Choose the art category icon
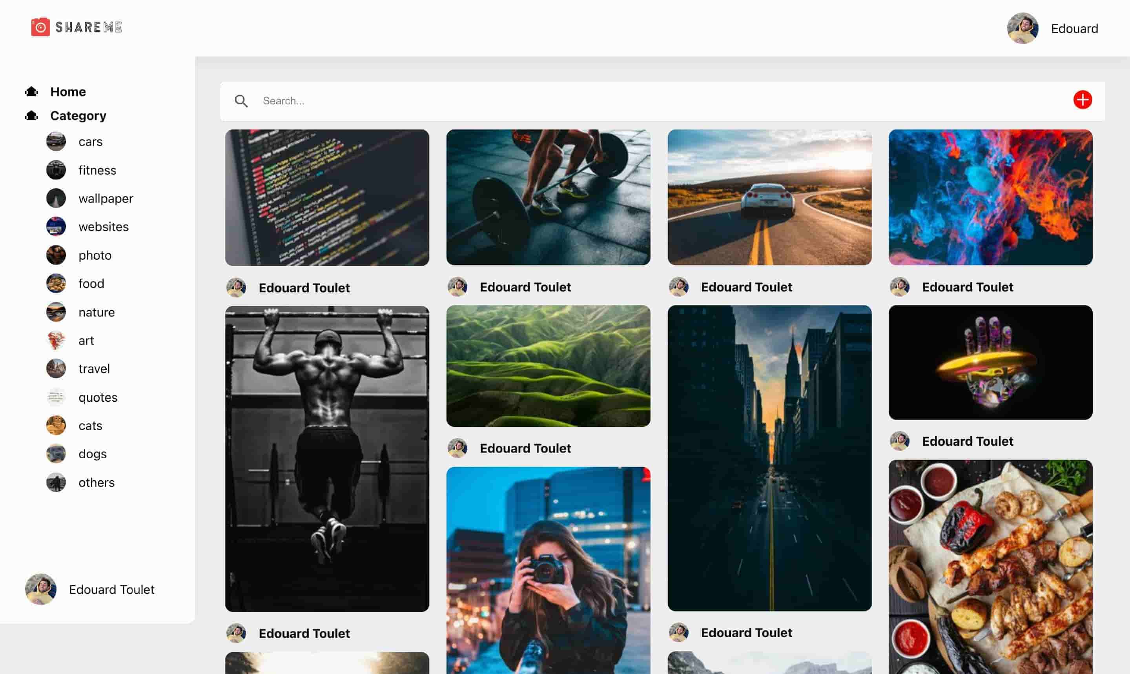 click(56, 341)
